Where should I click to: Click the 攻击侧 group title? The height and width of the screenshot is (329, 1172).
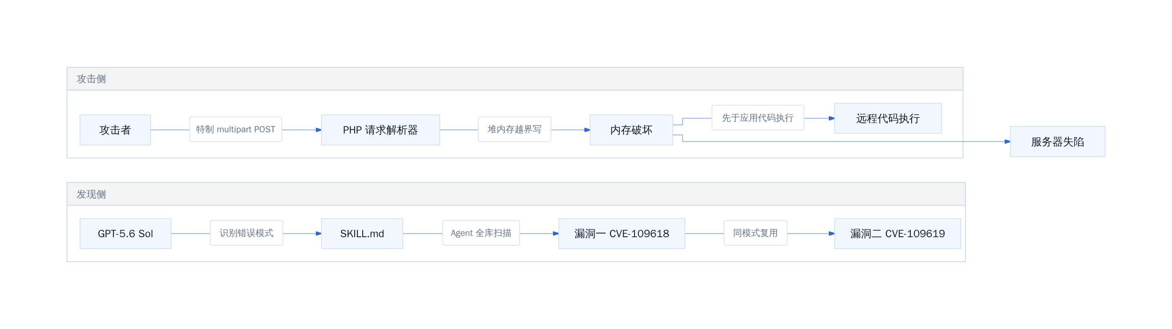[x=91, y=79]
